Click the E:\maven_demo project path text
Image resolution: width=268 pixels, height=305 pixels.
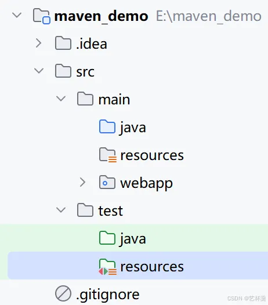pyautogui.click(x=209, y=16)
